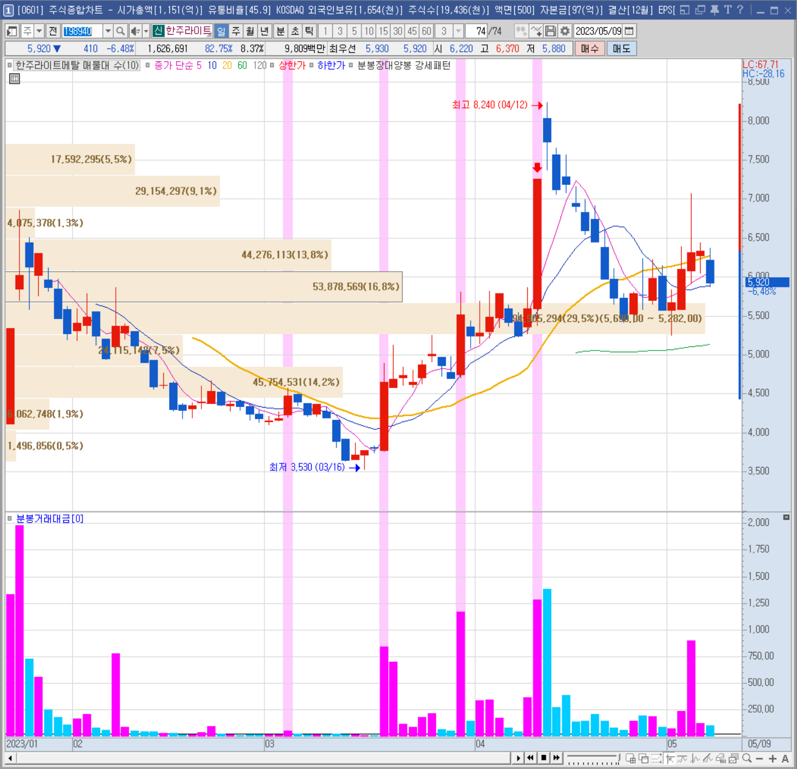Viewport: 797px width, 769px height.
Task: Click the 매수 buy button
Action: pos(590,49)
